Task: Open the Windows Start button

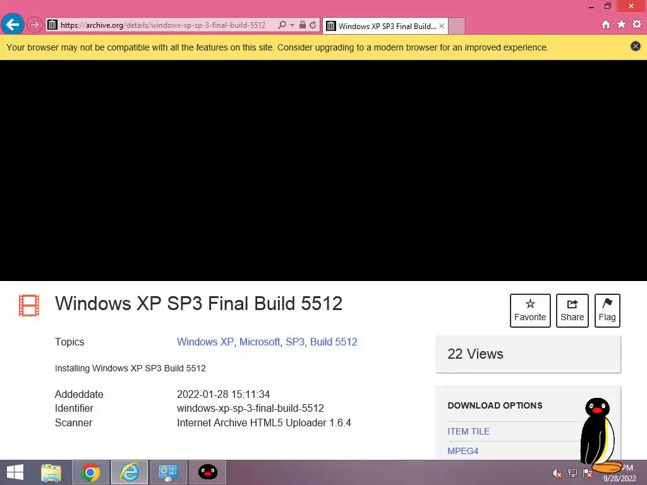Action: click(x=15, y=472)
